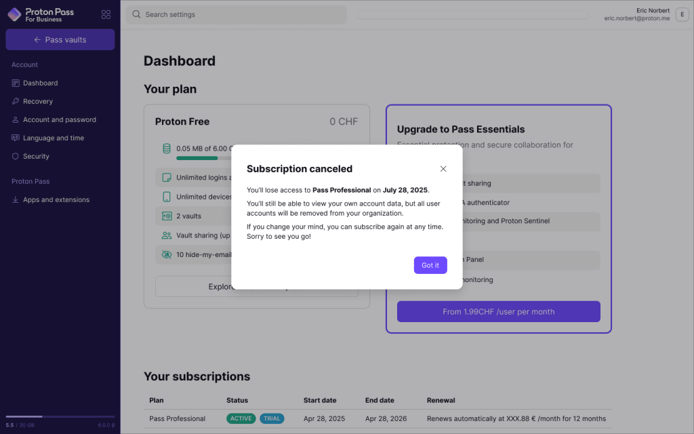Click the Apr 28, 2026 end date

coord(386,418)
